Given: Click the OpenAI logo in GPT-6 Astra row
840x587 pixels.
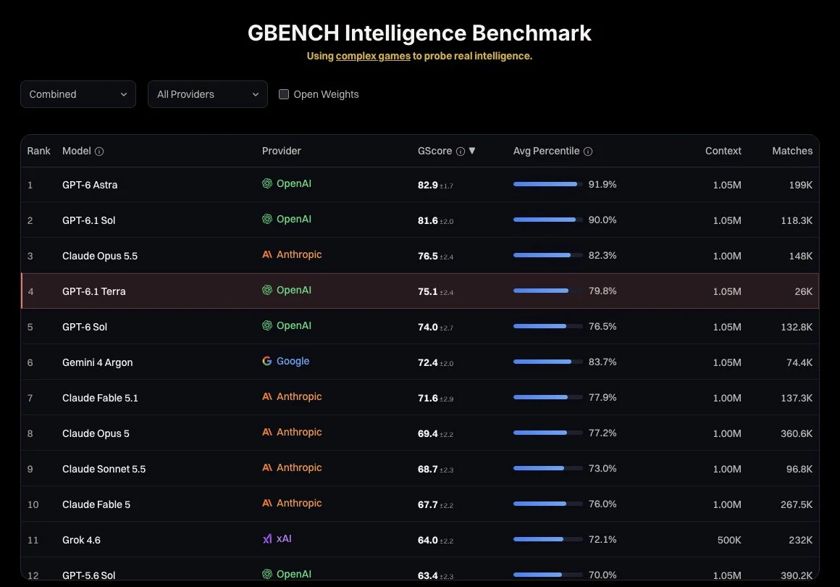Looking at the screenshot, I should [x=266, y=183].
